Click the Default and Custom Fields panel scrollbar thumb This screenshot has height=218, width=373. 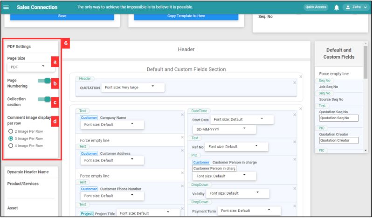[x=366, y=62]
